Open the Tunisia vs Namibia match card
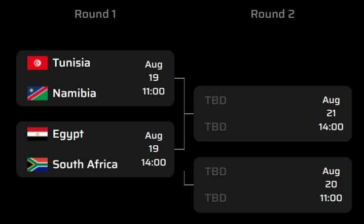Screen dimensions: 364x224 pyautogui.click(x=95, y=78)
